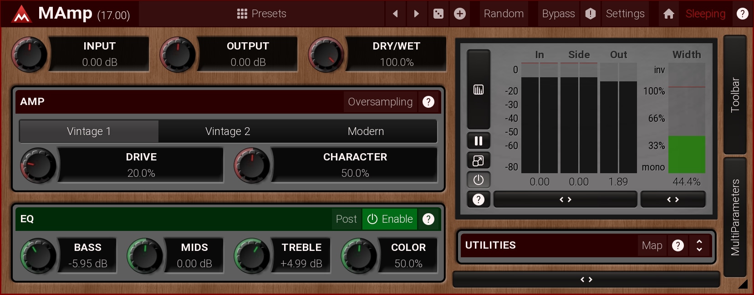The width and height of the screenshot is (754, 295).
Task: Click the AMP section help icon
Action: (428, 102)
